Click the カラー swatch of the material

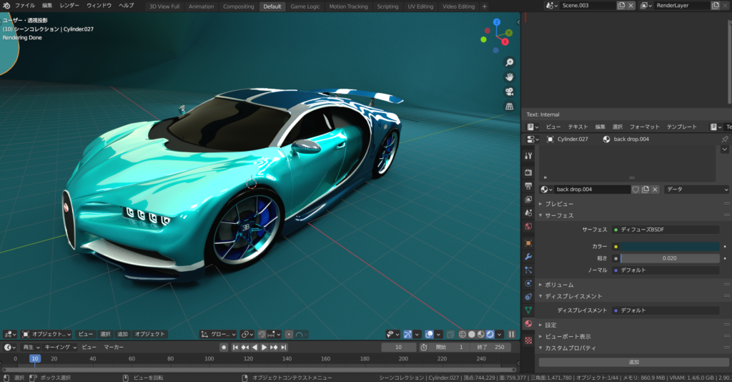(x=670, y=246)
